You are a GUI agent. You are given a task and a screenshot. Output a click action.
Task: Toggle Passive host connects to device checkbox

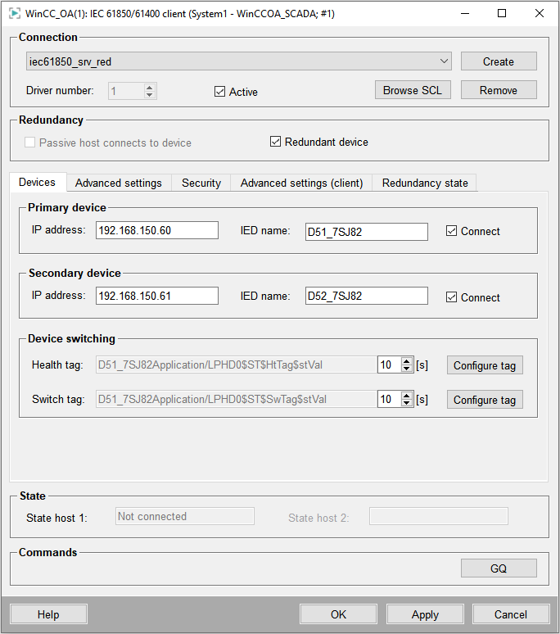(30, 143)
